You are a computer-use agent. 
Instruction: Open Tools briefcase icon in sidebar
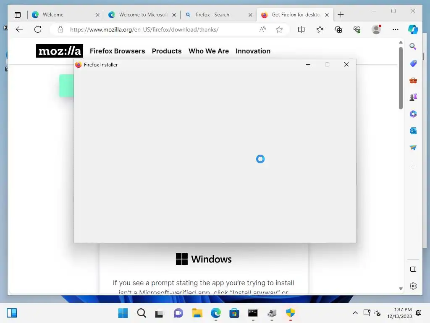pyautogui.click(x=413, y=80)
